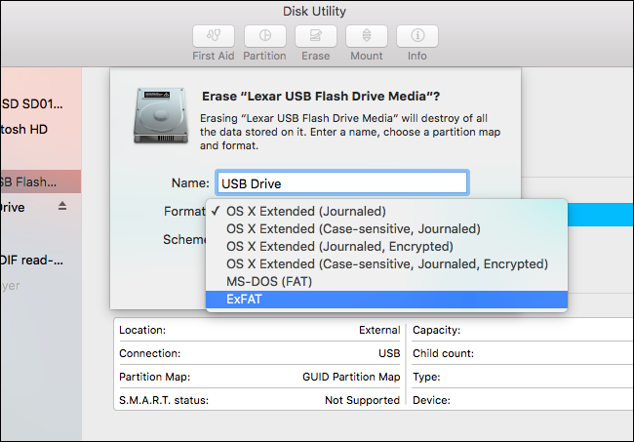Choose OS X Extended (Case-sensitive, Journaled)
Screen dimensions: 634x442
pyautogui.click(x=353, y=228)
